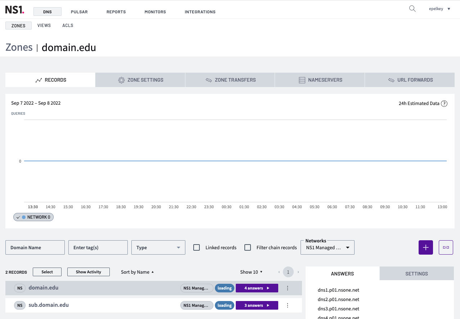The image size is (460, 319).
Task: Click the NS1 Manag... tag on the domain.edu row
Action: [197, 288]
